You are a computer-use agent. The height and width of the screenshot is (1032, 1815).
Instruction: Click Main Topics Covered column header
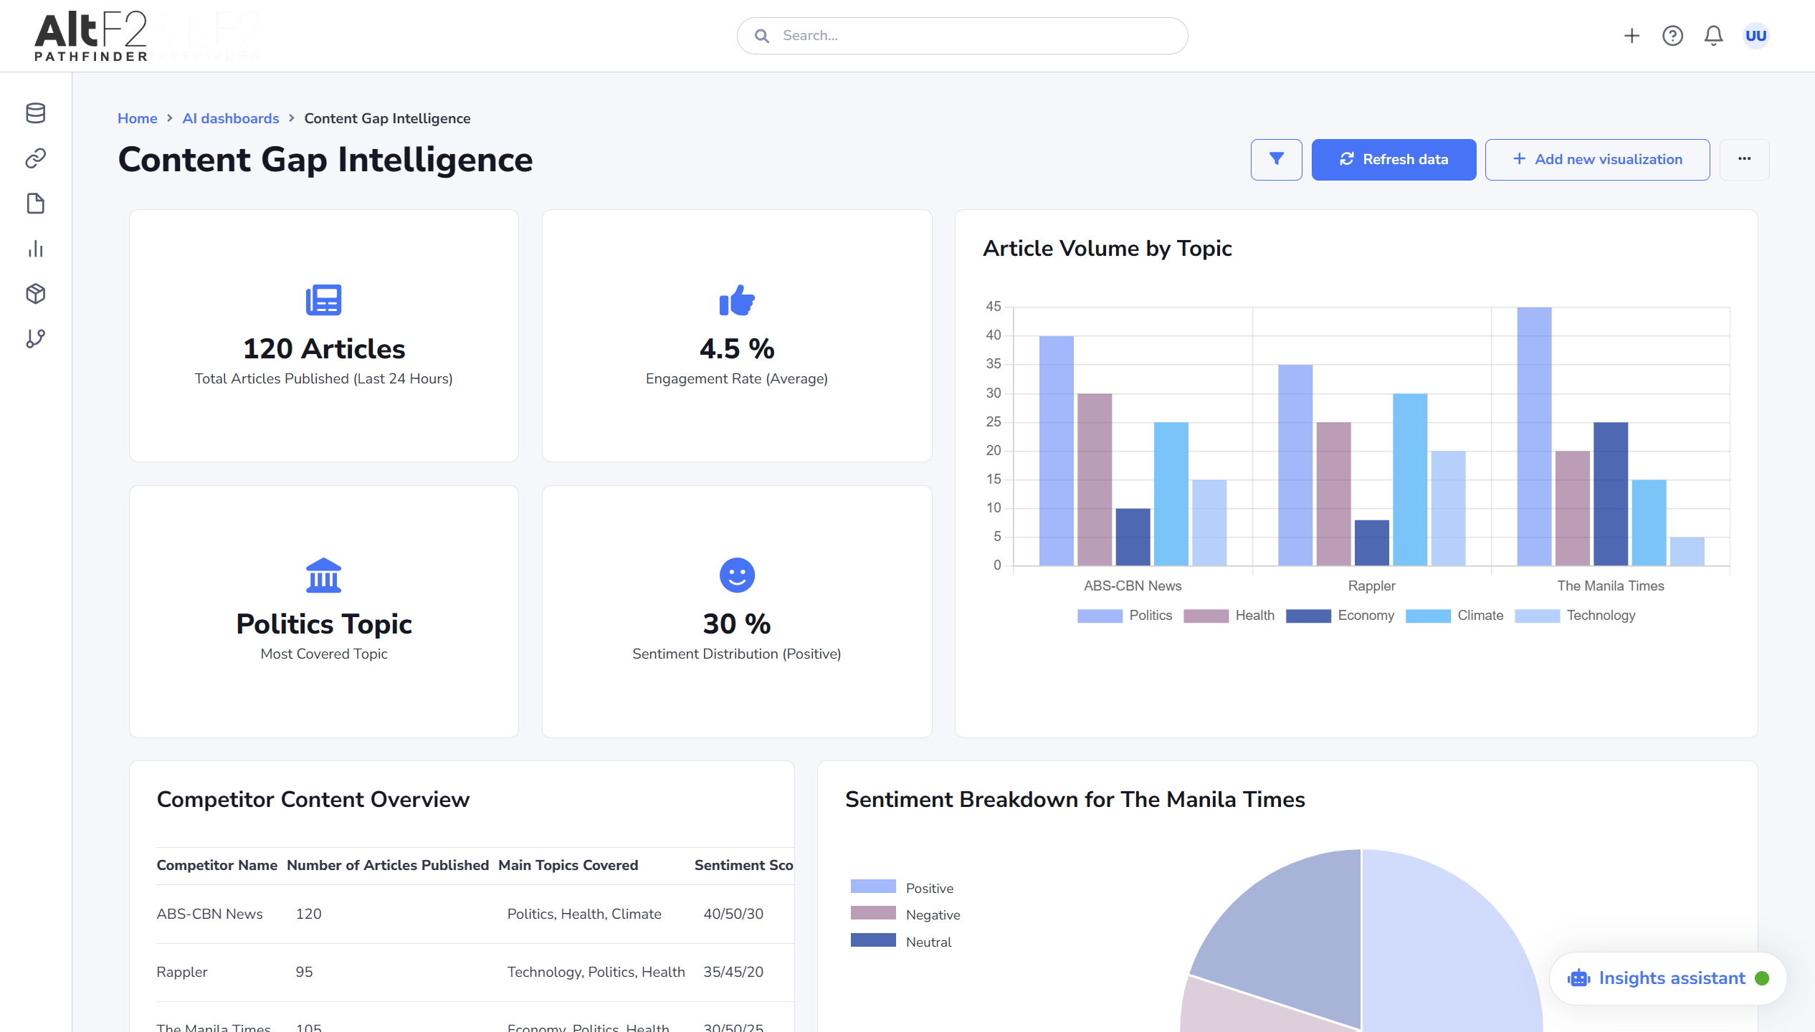568,865
